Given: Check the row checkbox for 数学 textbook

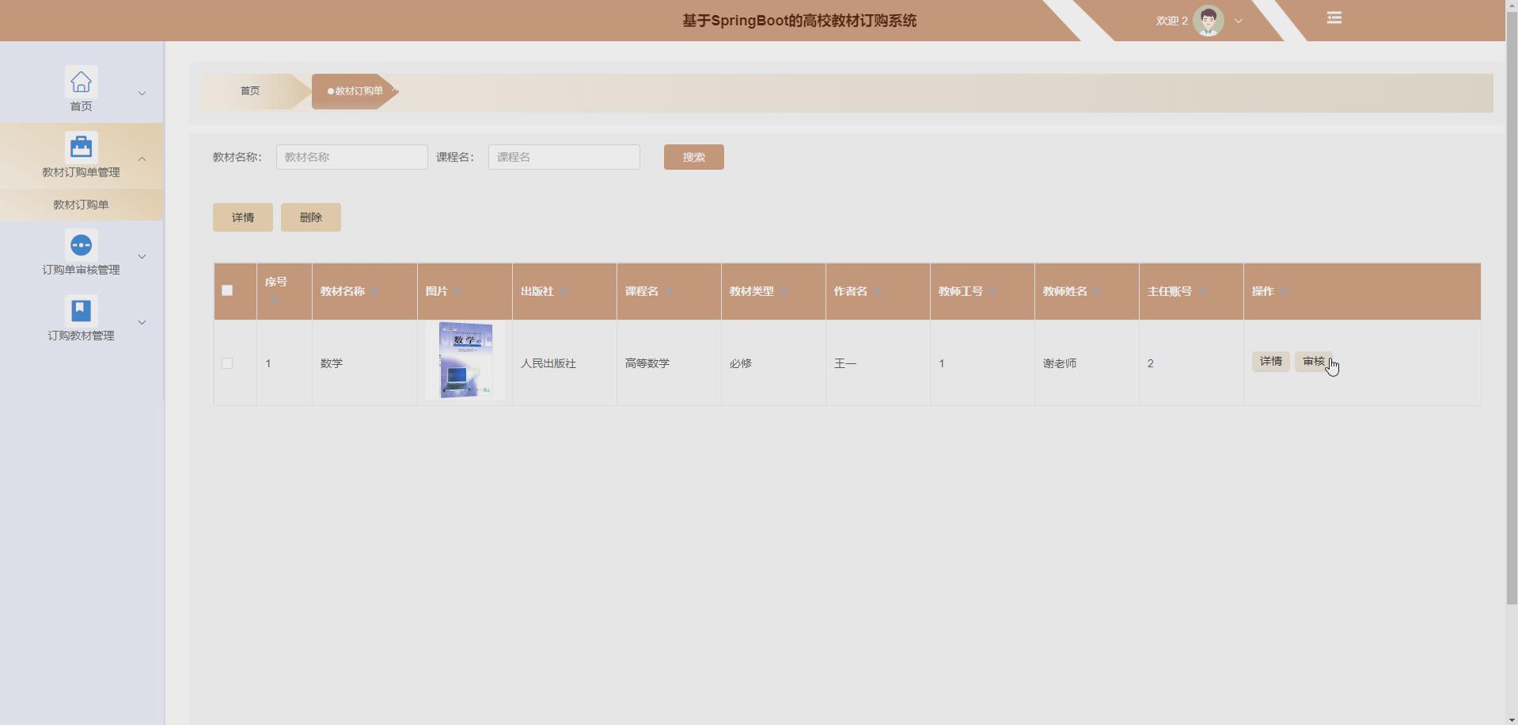Looking at the screenshot, I should click(x=227, y=363).
